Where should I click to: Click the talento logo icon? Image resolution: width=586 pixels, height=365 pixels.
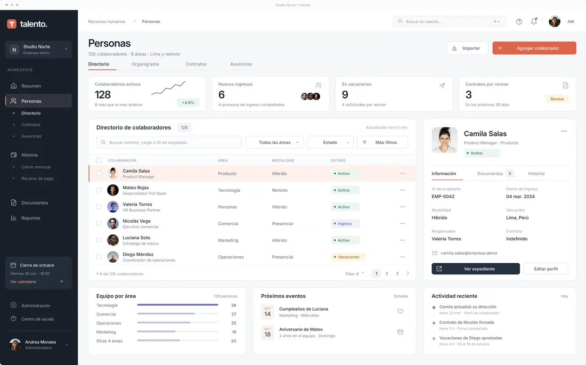[12, 24]
